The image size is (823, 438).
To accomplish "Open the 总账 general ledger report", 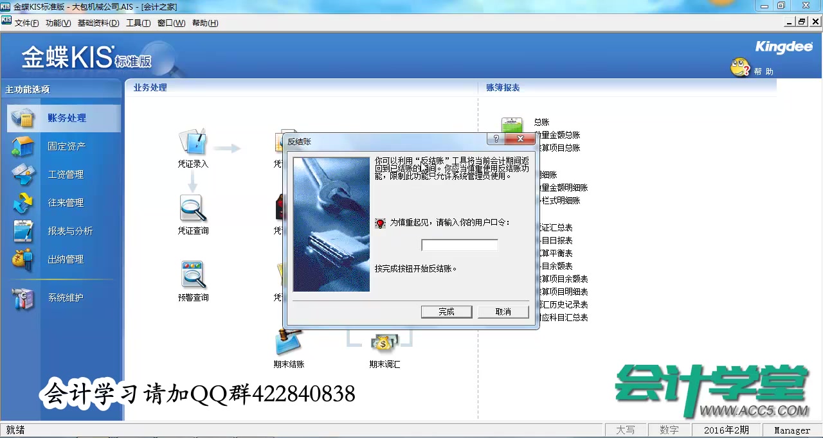I will pyautogui.click(x=541, y=122).
